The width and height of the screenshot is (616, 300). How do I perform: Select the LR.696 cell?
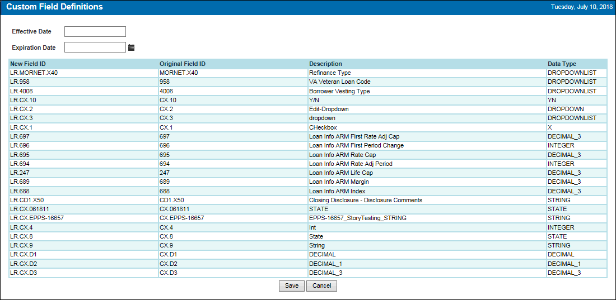tap(83, 145)
